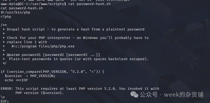This screenshot has width=210, height=103.
Task: Click the '<?php' opening tag
Action: (6, 17)
